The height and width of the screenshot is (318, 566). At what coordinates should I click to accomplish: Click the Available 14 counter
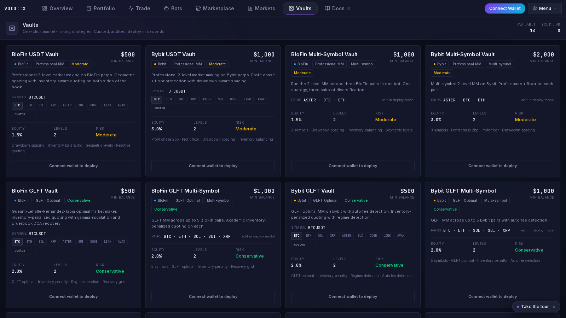pos(526,28)
